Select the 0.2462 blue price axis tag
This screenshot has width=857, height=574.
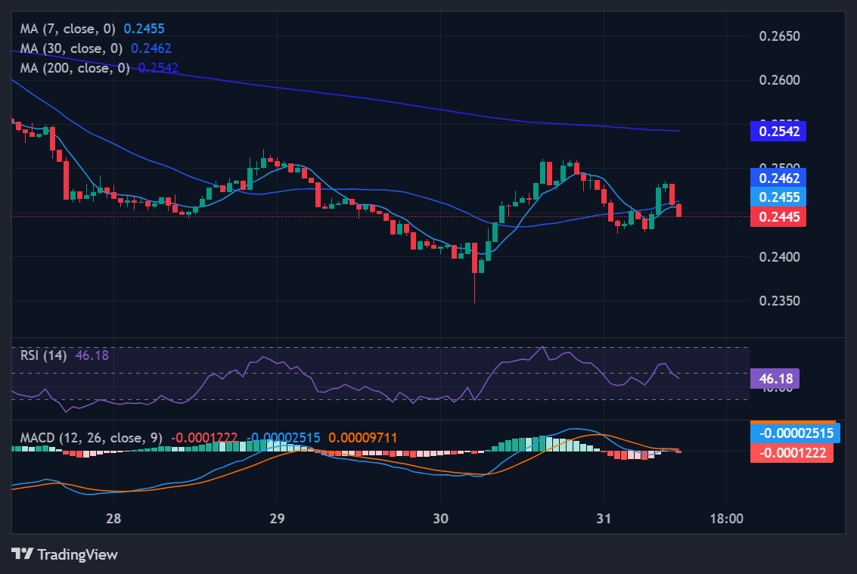(778, 178)
